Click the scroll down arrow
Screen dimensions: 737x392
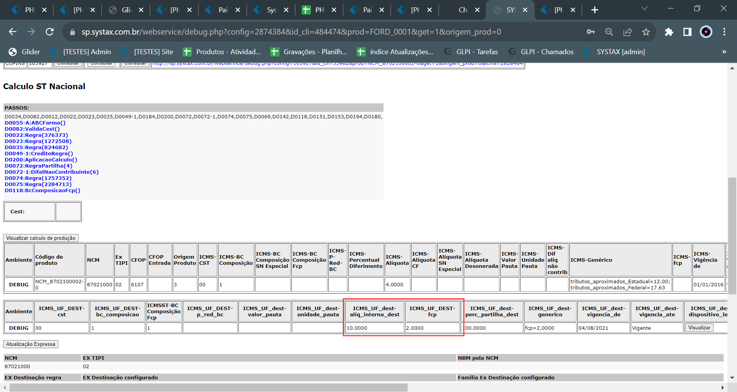coord(732,378)
